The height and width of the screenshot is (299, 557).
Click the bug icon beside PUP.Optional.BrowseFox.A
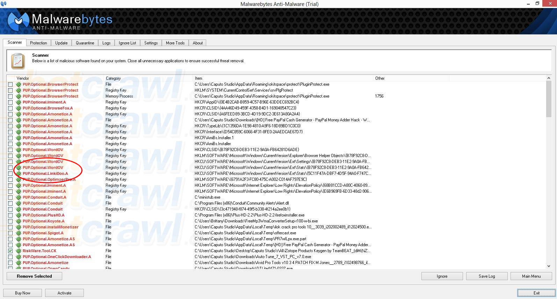click(19, 108)
